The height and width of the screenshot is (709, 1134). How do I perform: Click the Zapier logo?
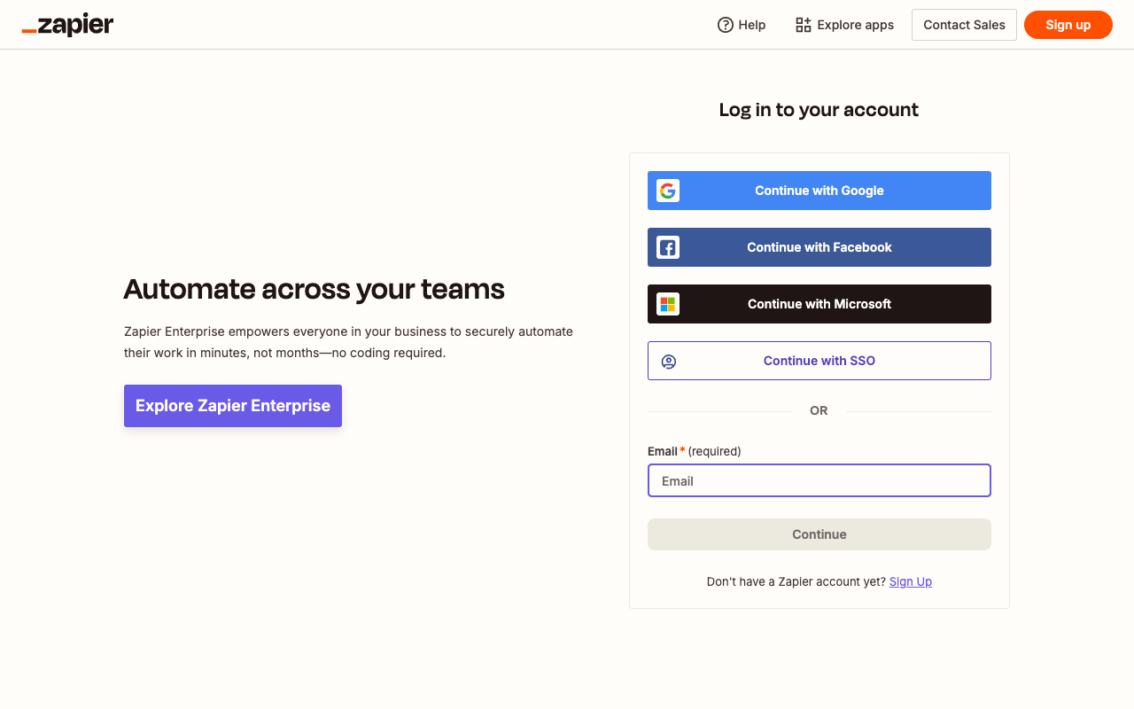point(67,25)
